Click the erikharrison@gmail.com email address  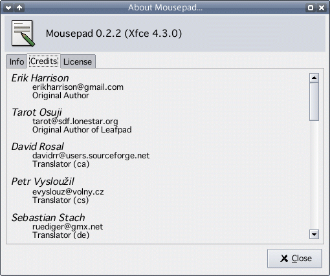coord(78,87)
